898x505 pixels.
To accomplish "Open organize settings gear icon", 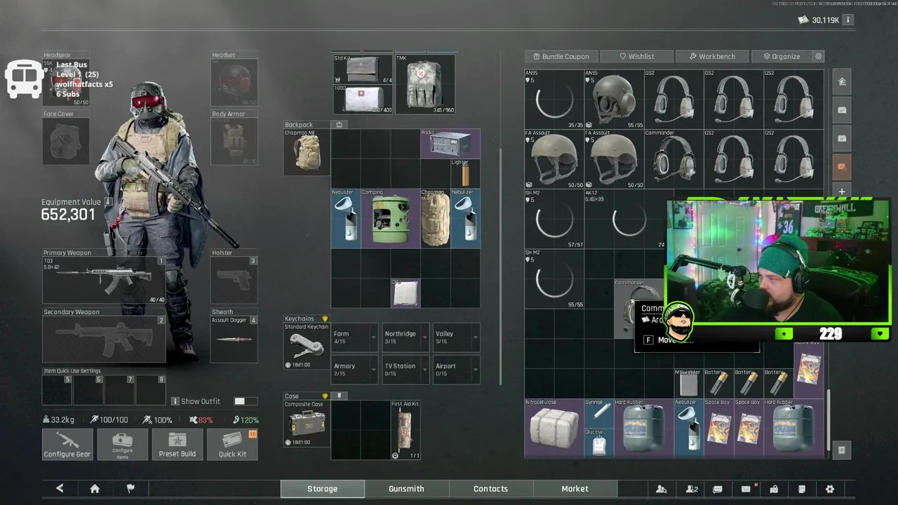I will 818,56.
